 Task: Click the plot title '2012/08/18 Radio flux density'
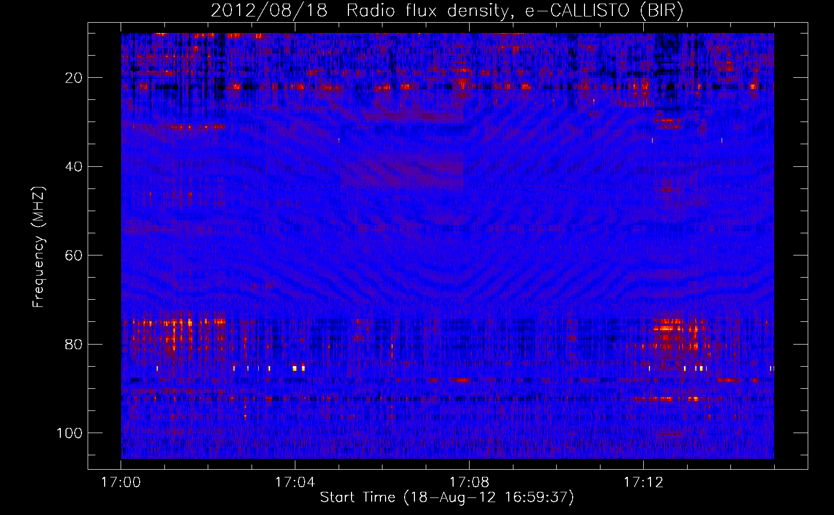[447, 10]
